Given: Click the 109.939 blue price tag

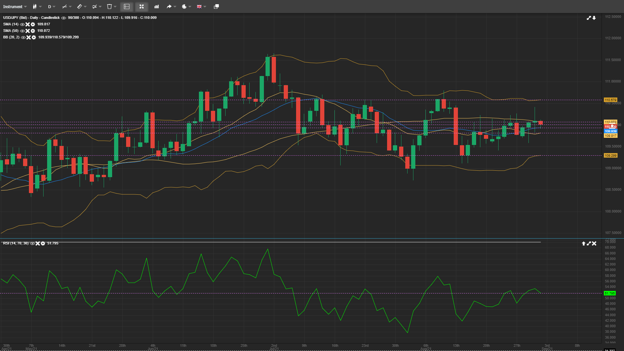Looking at the screenshot, I should pos(611,131).
